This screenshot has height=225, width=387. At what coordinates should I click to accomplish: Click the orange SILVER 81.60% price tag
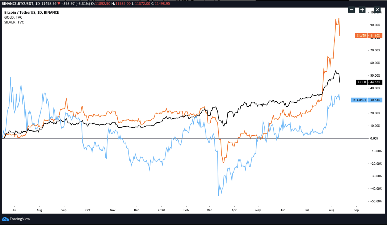coord(368,35)
